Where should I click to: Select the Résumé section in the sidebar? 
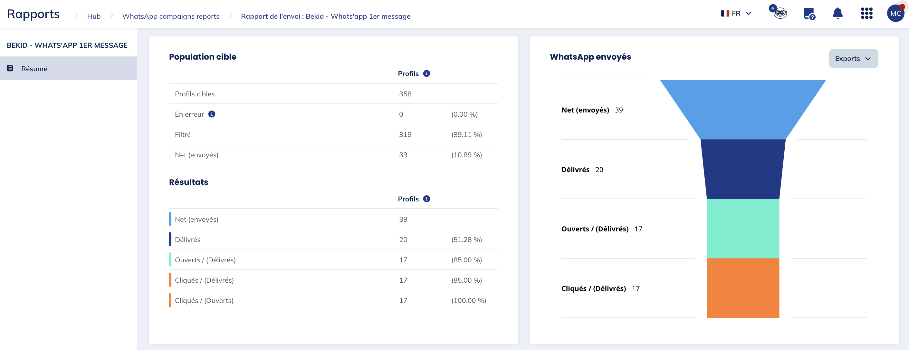tap(34, 69)
